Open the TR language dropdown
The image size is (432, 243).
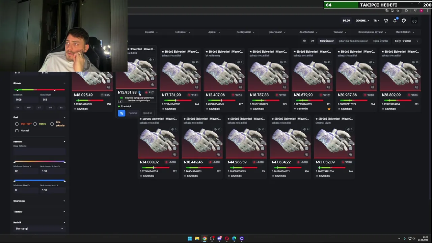point(376,21)
